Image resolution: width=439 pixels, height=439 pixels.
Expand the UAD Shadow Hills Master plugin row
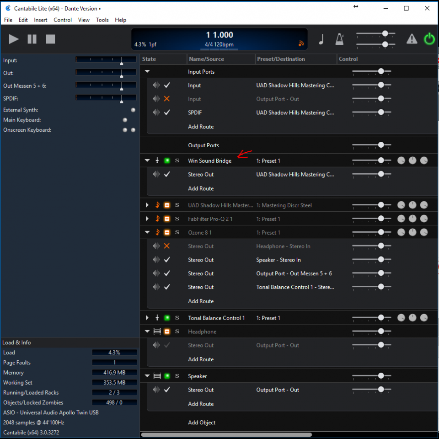pos(147,205)
